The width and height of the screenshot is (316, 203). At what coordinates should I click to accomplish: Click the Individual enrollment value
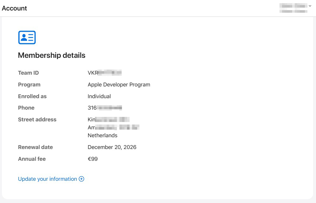(x=99, y=96)
